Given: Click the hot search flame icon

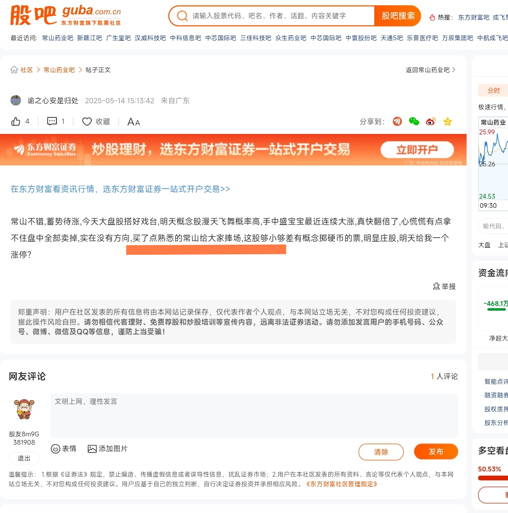Looking at the screenshot, I should pos(432,18).
